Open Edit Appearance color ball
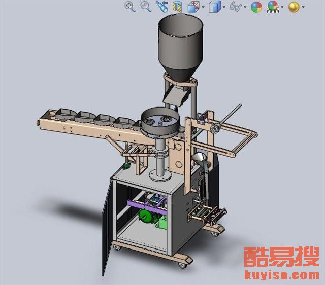325x285 pixels. tap(256, 7)
